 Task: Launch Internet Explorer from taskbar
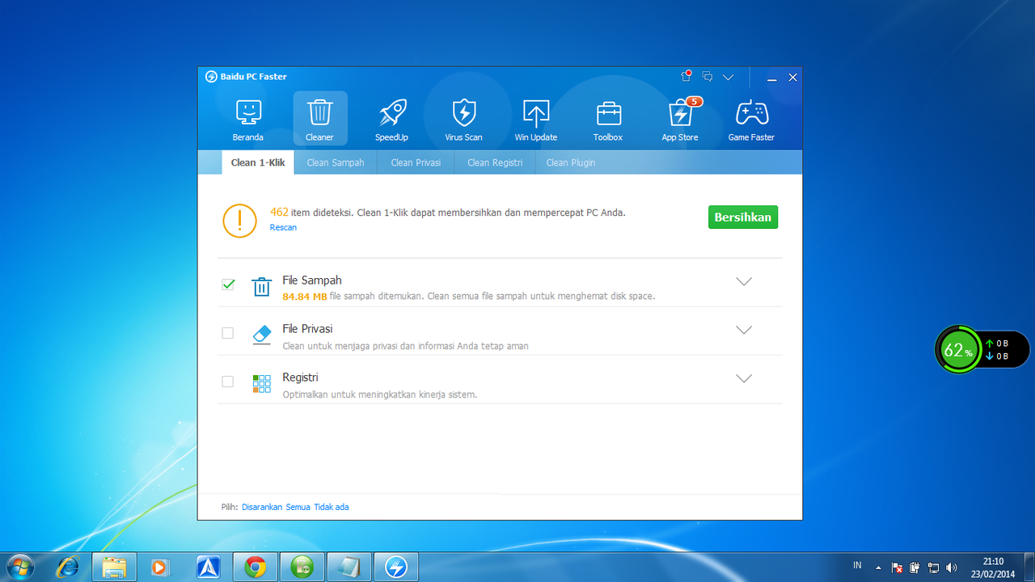pos(68,567)
